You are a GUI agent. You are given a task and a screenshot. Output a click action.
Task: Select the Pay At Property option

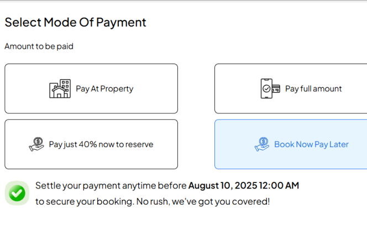coord(91,88)
